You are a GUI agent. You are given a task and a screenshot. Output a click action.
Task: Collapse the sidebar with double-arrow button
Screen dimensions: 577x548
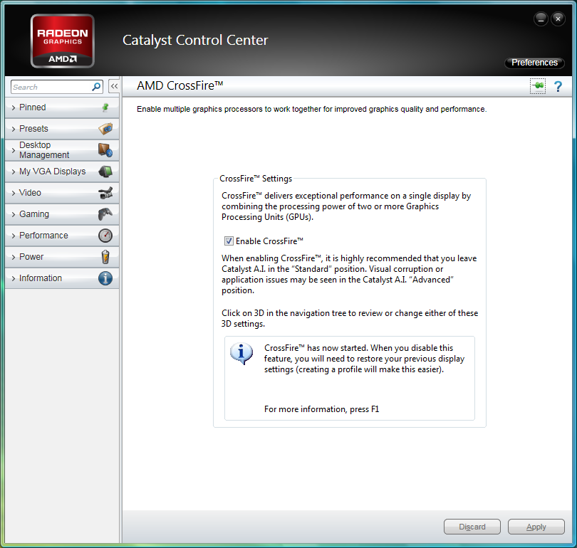coord(114,87)
